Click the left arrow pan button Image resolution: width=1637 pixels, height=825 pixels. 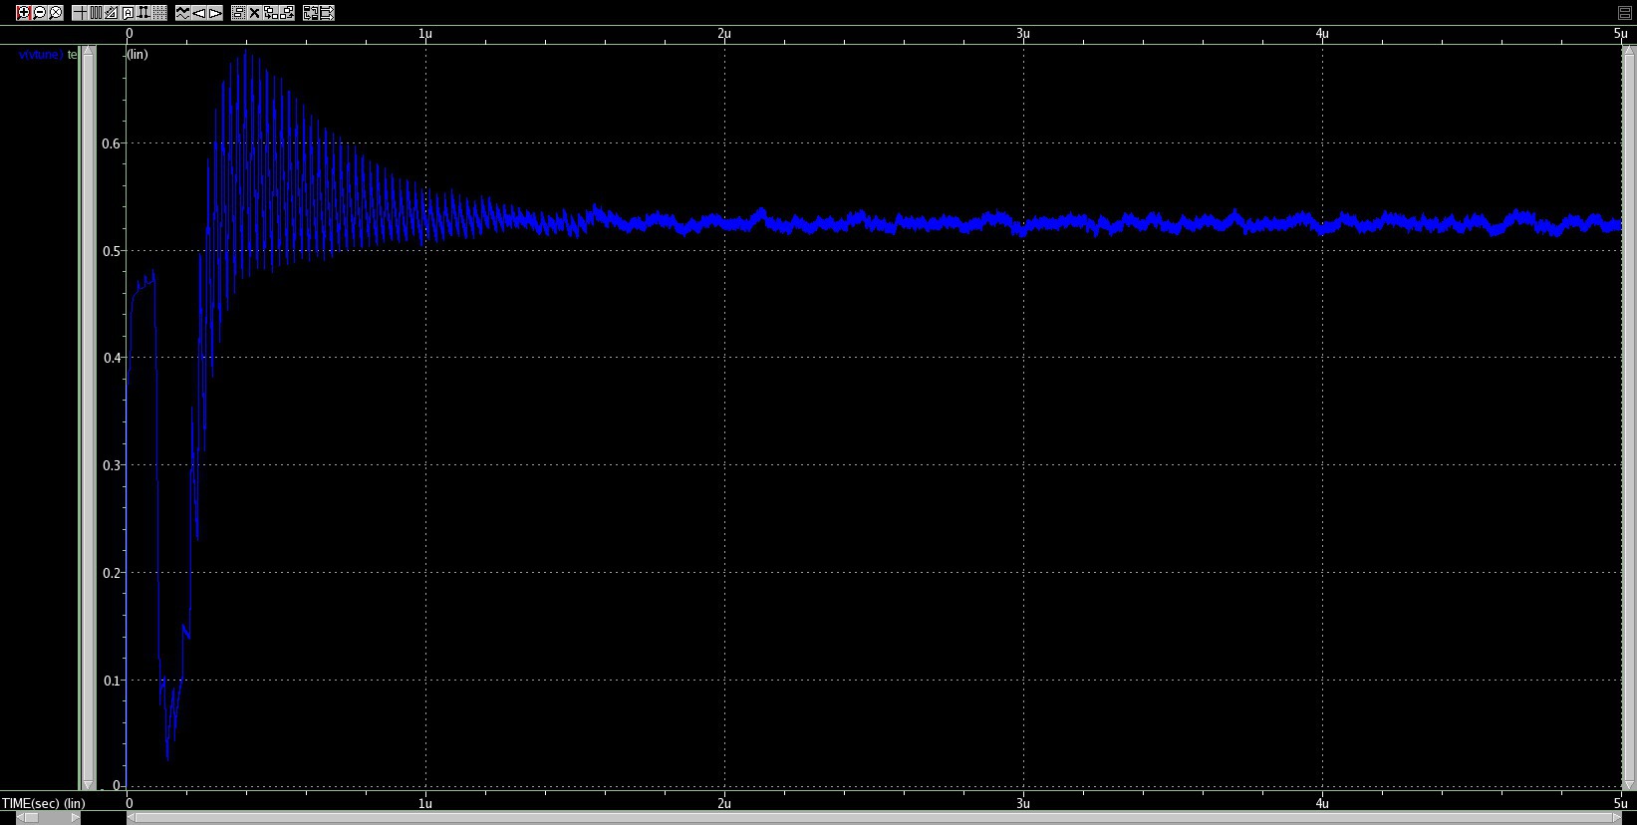click(x=199, y=13)
